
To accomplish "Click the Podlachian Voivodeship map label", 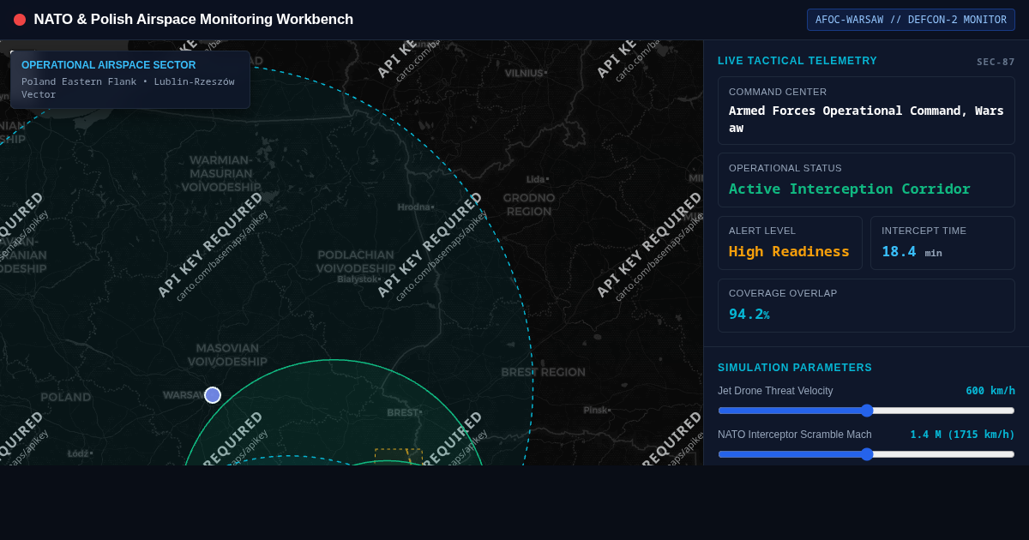I will 356,261.
